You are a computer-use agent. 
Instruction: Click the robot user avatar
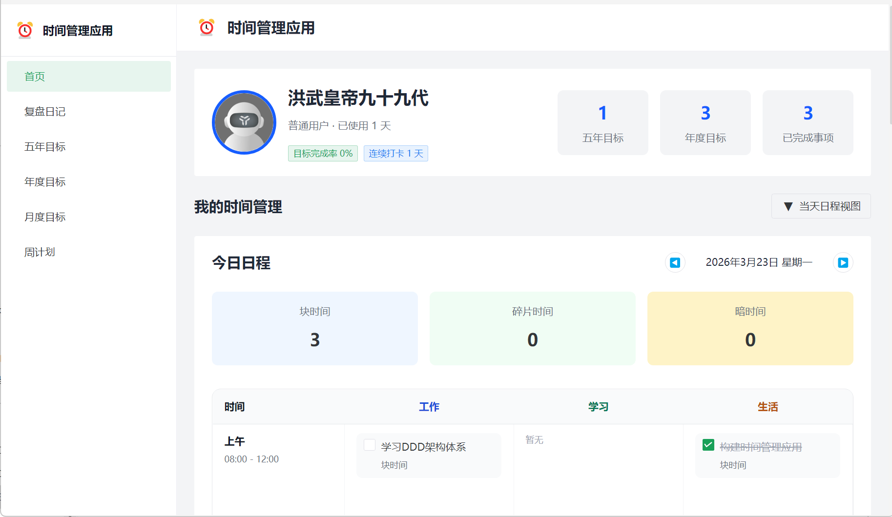(244, 122)
